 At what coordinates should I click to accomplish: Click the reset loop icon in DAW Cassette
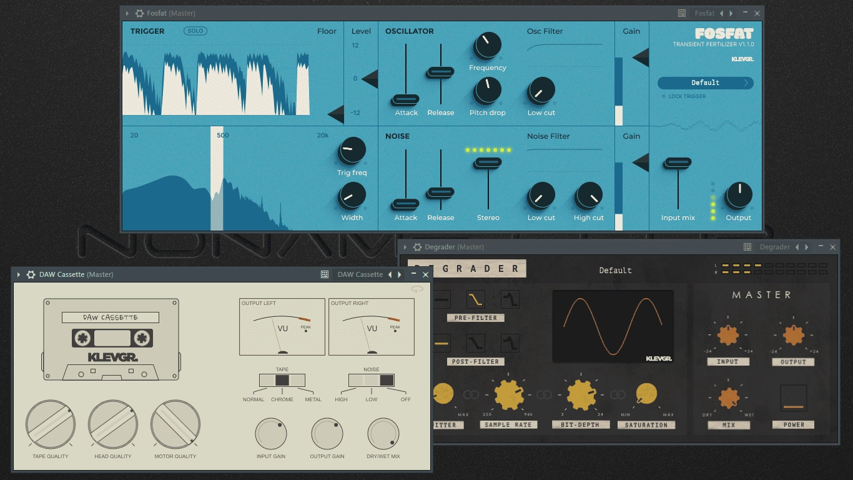point(417,289)
